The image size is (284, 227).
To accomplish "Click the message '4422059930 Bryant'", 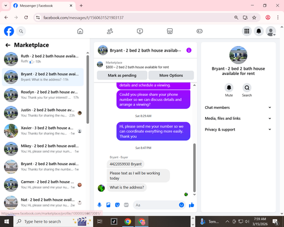I will tap(126, 164).
